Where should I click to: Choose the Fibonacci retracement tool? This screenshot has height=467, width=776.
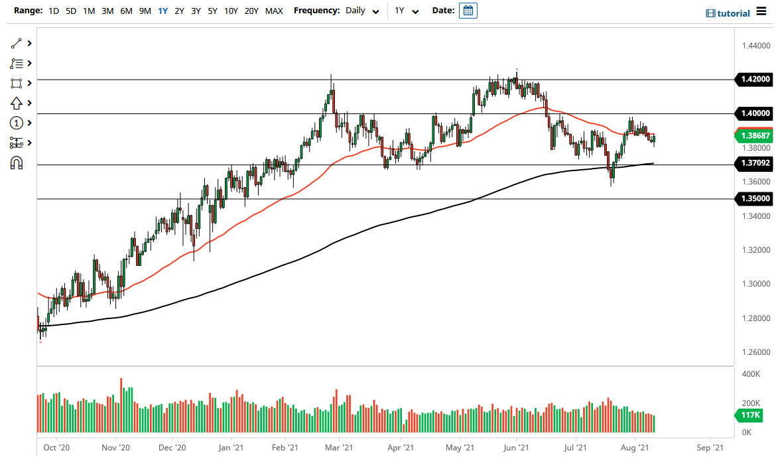tap(17, 64)
